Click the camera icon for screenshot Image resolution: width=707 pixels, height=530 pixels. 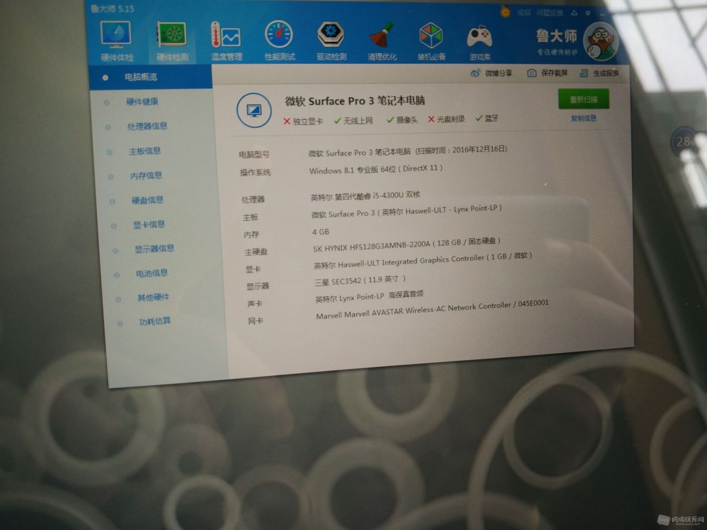pyautogui.click(x=532, y=73)
